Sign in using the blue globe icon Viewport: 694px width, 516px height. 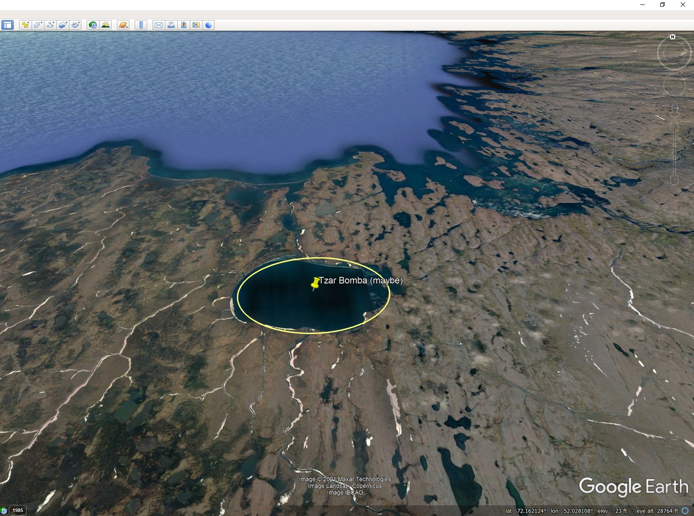(x=209, y=25)
